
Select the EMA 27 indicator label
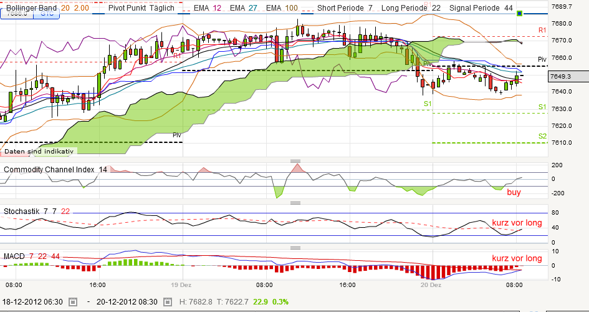pyautogui.click(x=244, y=8)
